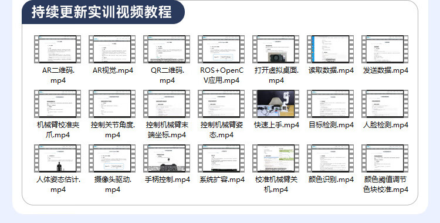Open 控制机械臂姿态.mp4 video

(x=221, y=104)
